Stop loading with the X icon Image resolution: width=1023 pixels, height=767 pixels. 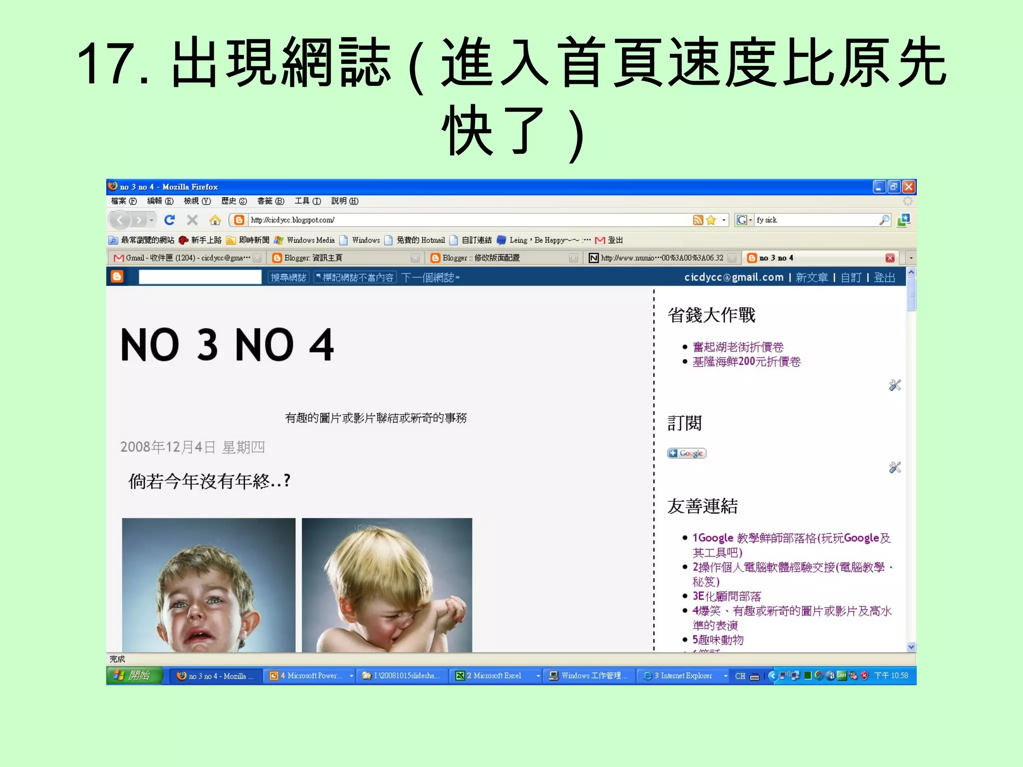pyautogui.click(x=192, y=220)
